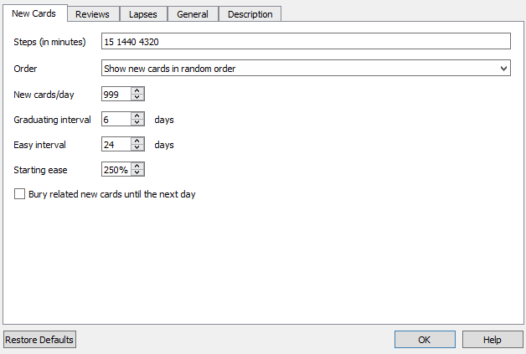Image resolution: width=526 pixels, height=354 pixels.
Task: Click the Steps (in minutes) text field
Action: pos(306,42)
